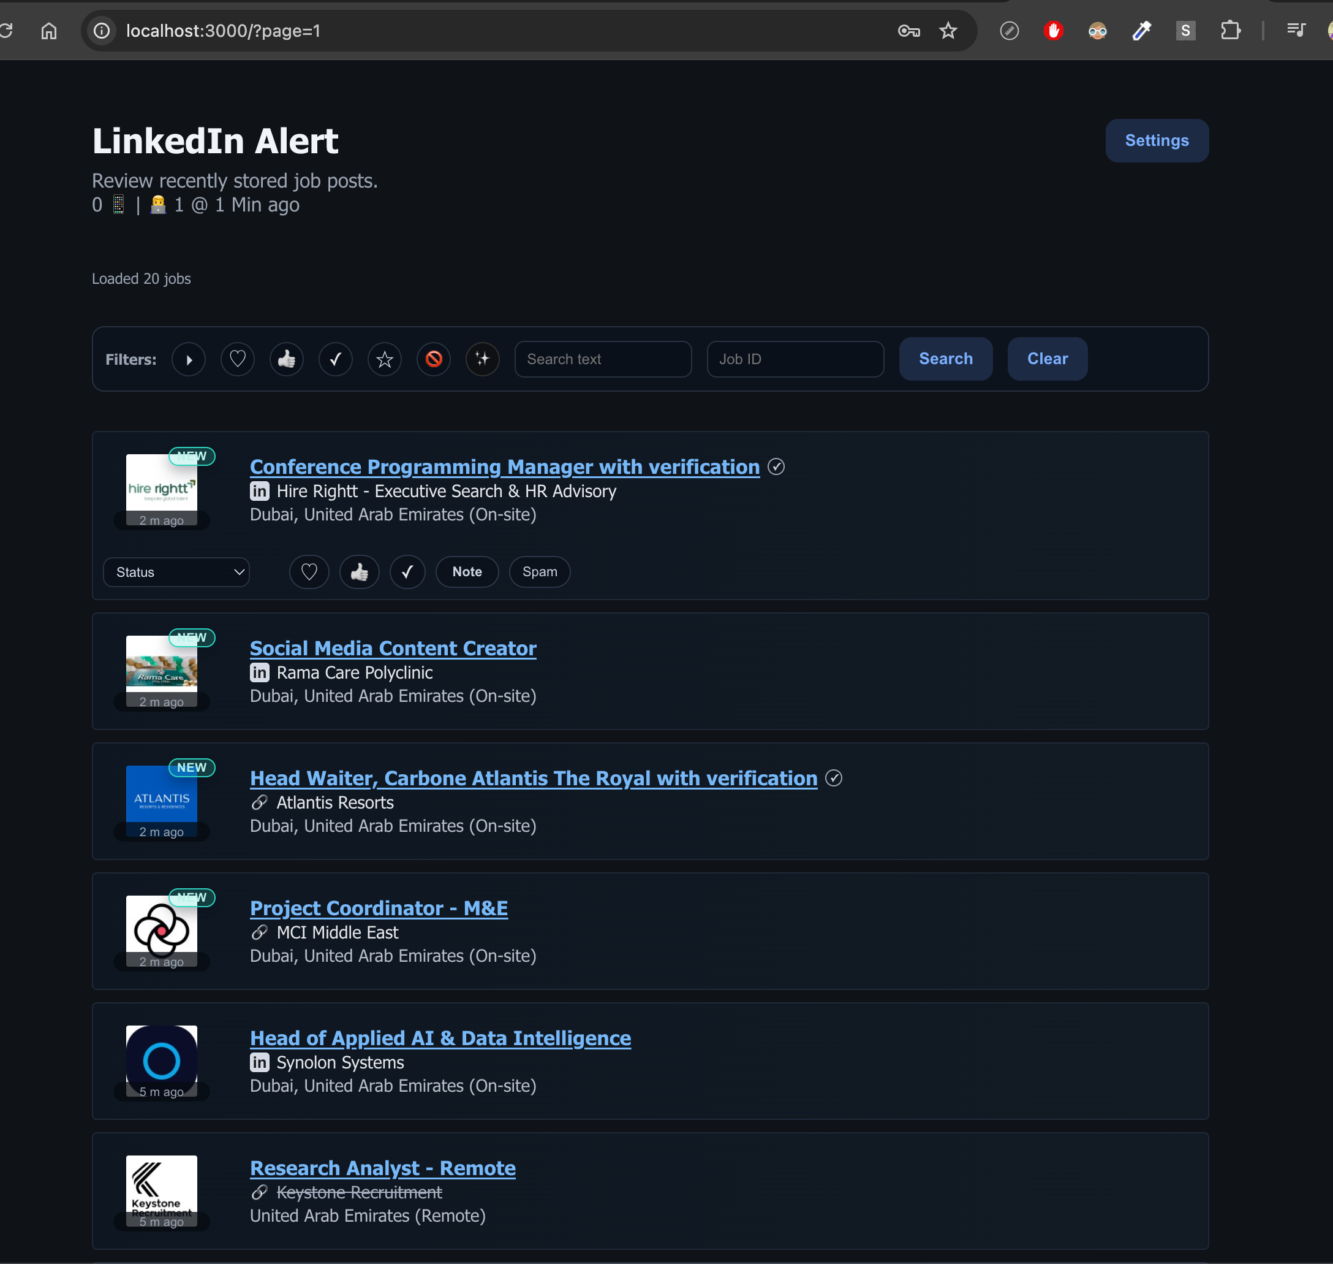Click the sparkles filter icon

[483, 359]
